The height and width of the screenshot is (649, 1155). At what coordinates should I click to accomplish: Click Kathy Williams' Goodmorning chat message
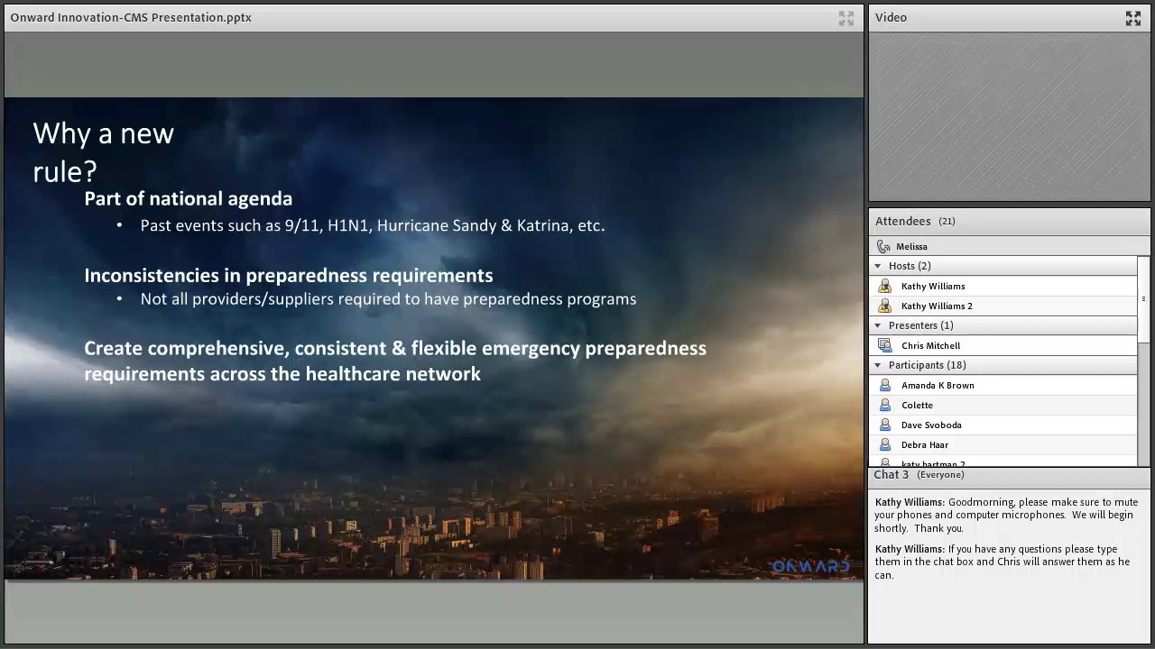1006,516
